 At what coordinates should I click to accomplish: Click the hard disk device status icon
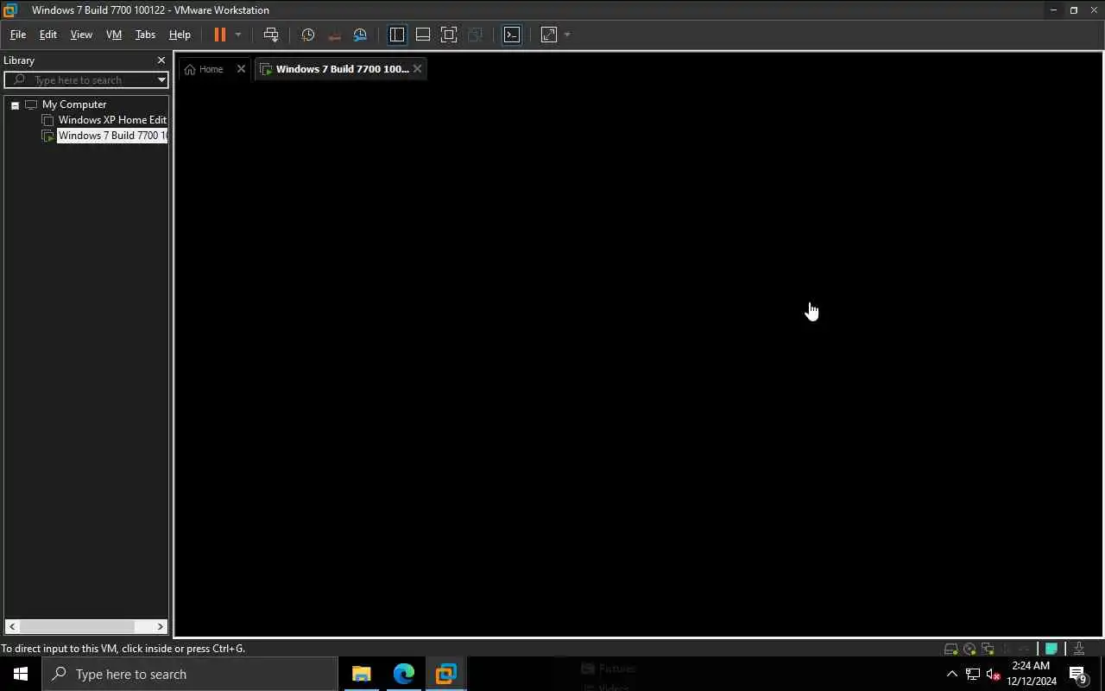950,649
